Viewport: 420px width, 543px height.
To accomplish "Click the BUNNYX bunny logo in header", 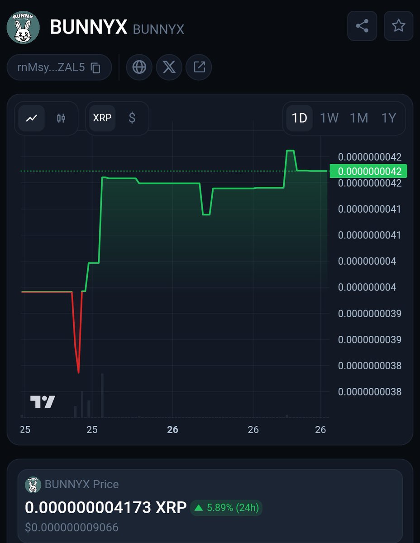I will 23,27.
